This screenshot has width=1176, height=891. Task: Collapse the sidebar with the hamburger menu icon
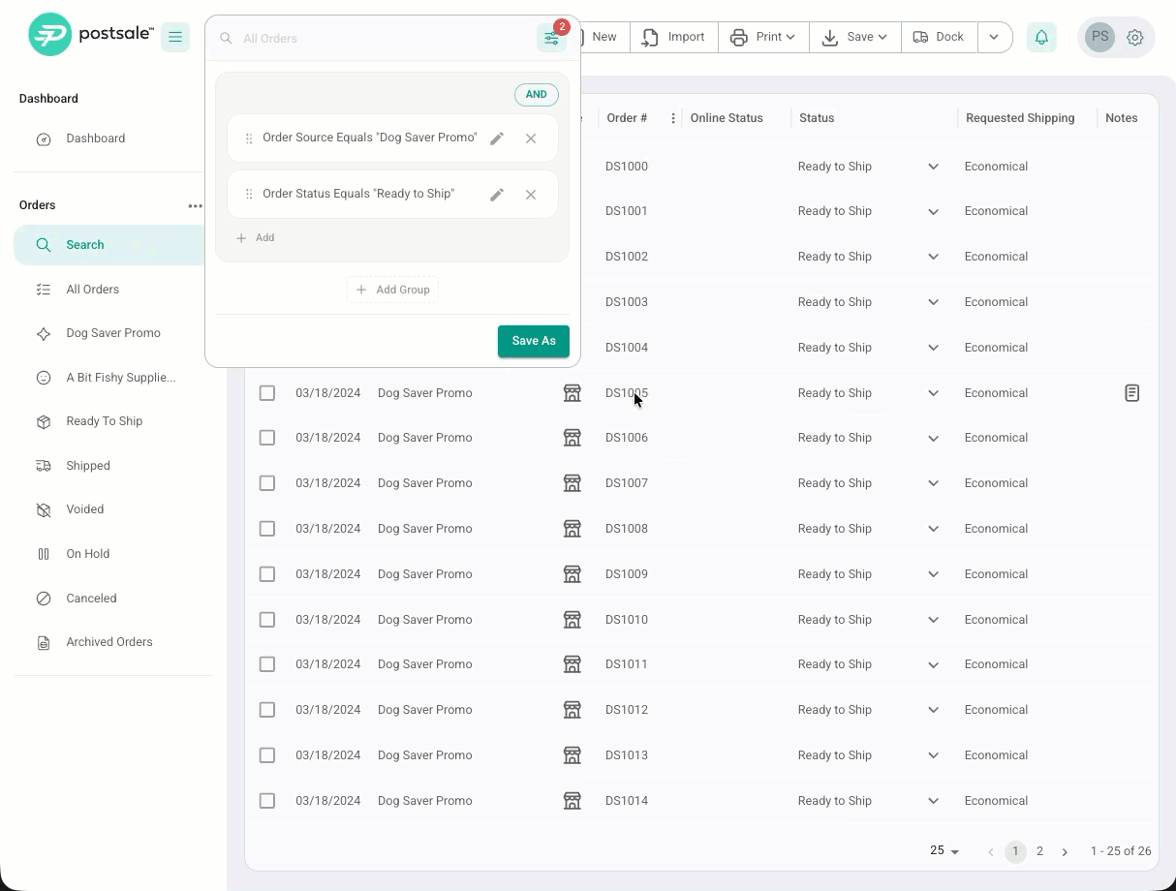(175, 37)
